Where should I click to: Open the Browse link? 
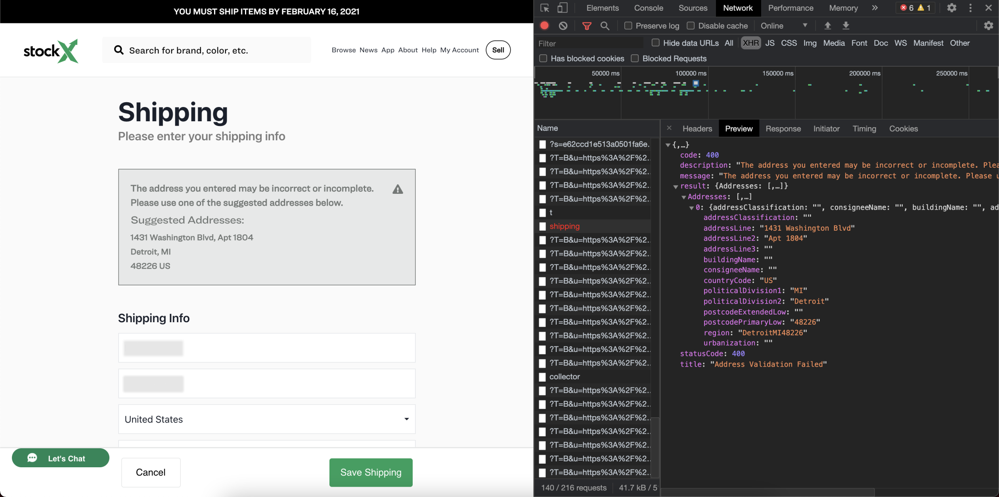coord(344,50)
